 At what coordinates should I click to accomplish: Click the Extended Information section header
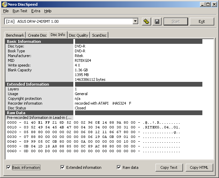click(39, 84)
